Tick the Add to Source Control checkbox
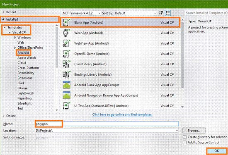 click(184, 142)
